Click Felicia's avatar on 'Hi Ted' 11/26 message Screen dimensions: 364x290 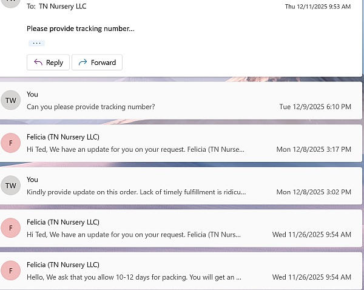click(x=10, y=228)
